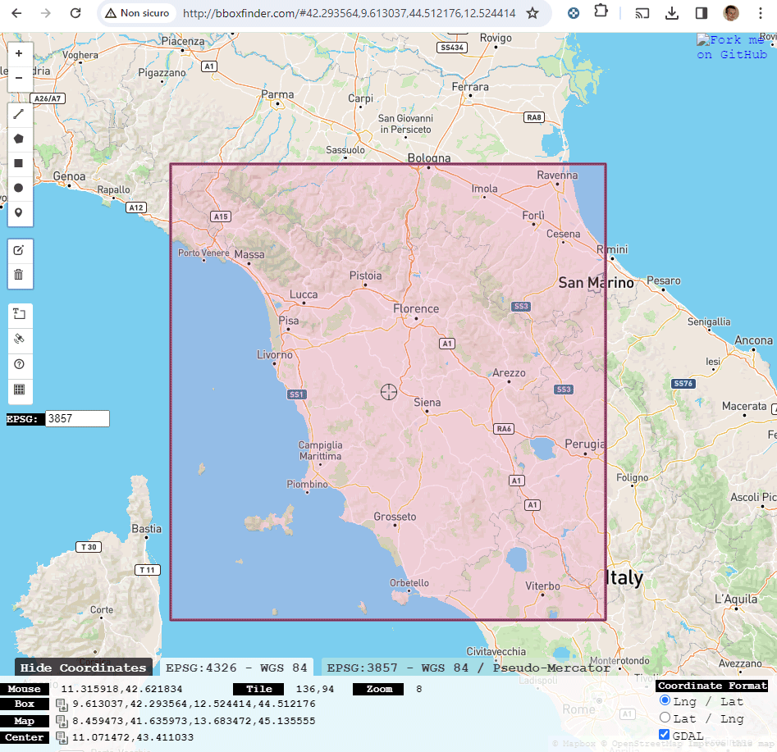Bookmark this page with the star
The image size is (777, 752).
(x=532, y=13)
